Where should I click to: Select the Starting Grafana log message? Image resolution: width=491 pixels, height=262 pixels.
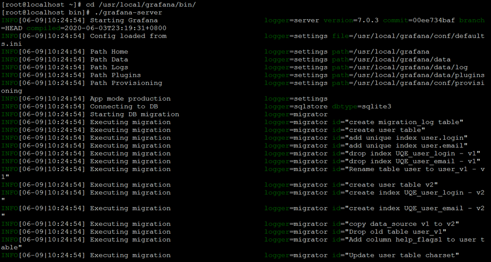(x=124, y=20)
